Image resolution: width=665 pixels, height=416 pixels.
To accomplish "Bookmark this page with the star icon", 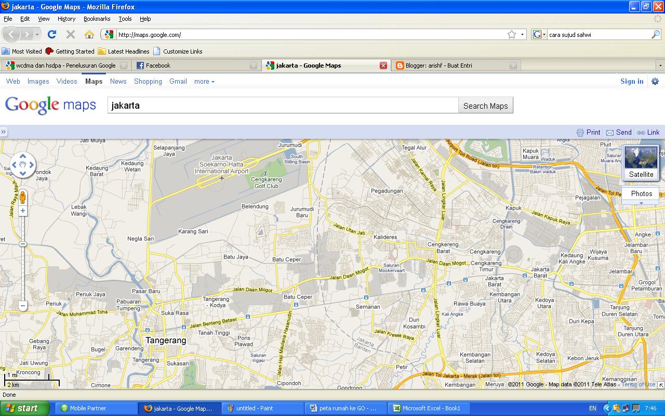I will 512,34.
